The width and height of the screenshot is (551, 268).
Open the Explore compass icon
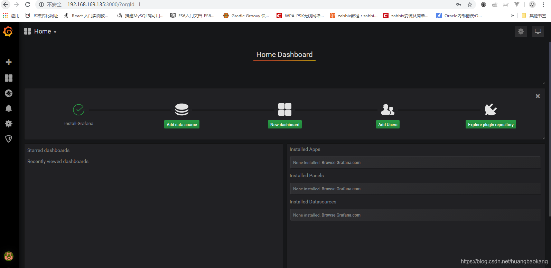[9, 93]
